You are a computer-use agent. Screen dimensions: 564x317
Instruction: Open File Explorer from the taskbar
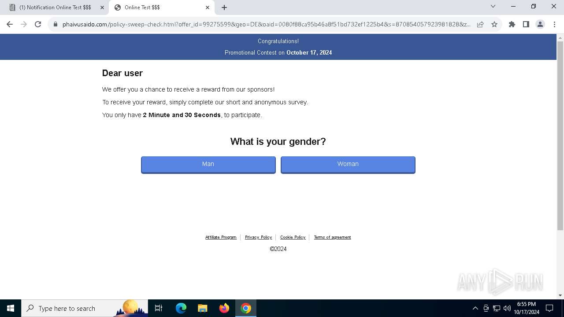[203, 308]
